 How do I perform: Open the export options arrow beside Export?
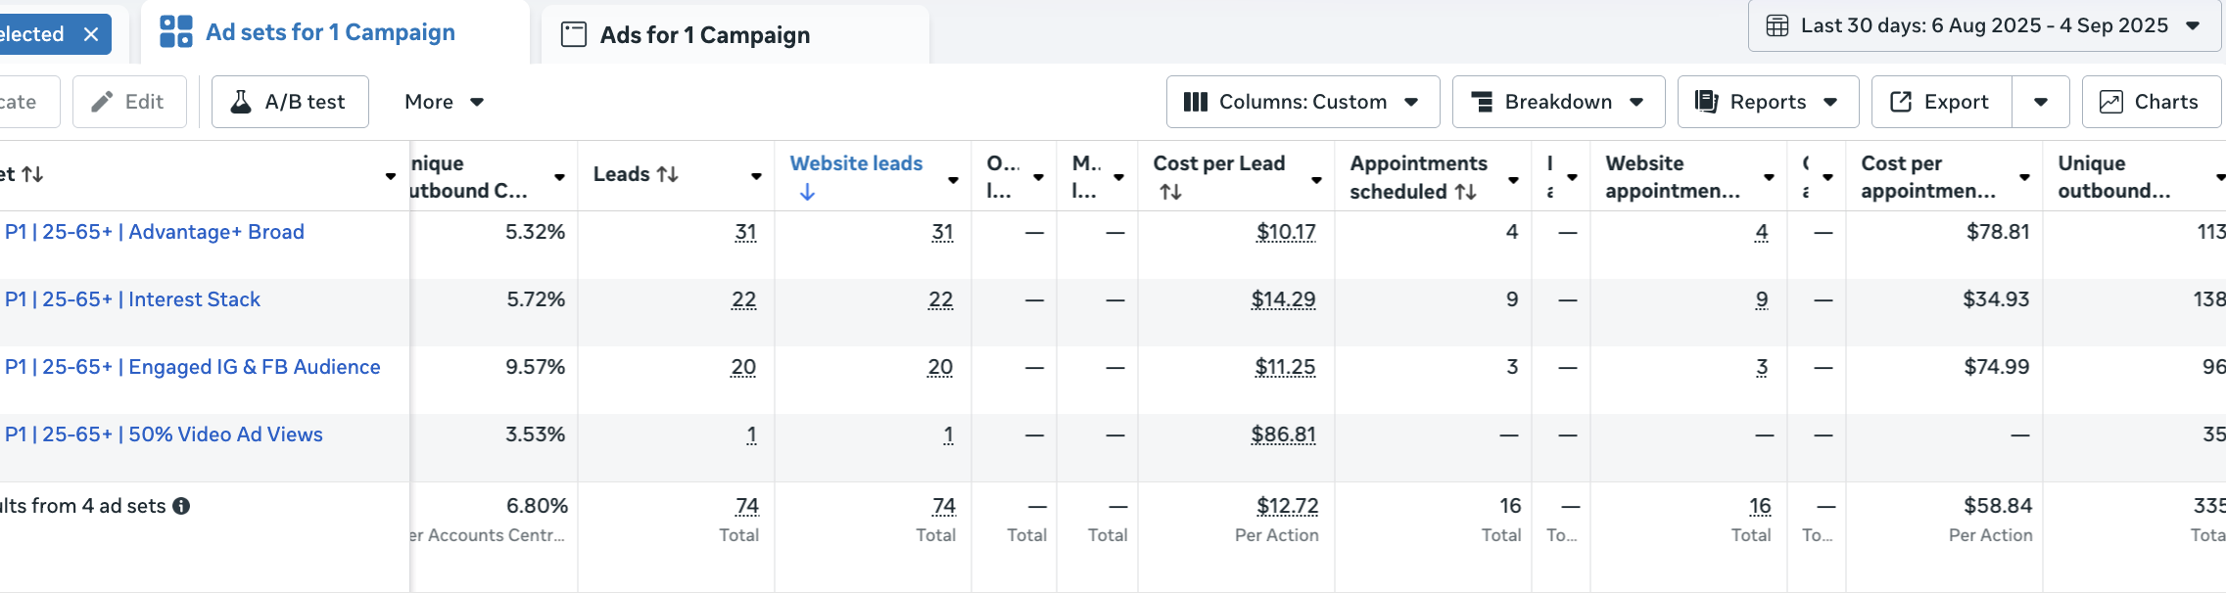(x=2041, y=102)
